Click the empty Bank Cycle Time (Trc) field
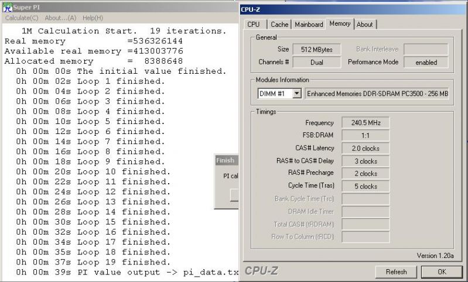 coord(365,199)
